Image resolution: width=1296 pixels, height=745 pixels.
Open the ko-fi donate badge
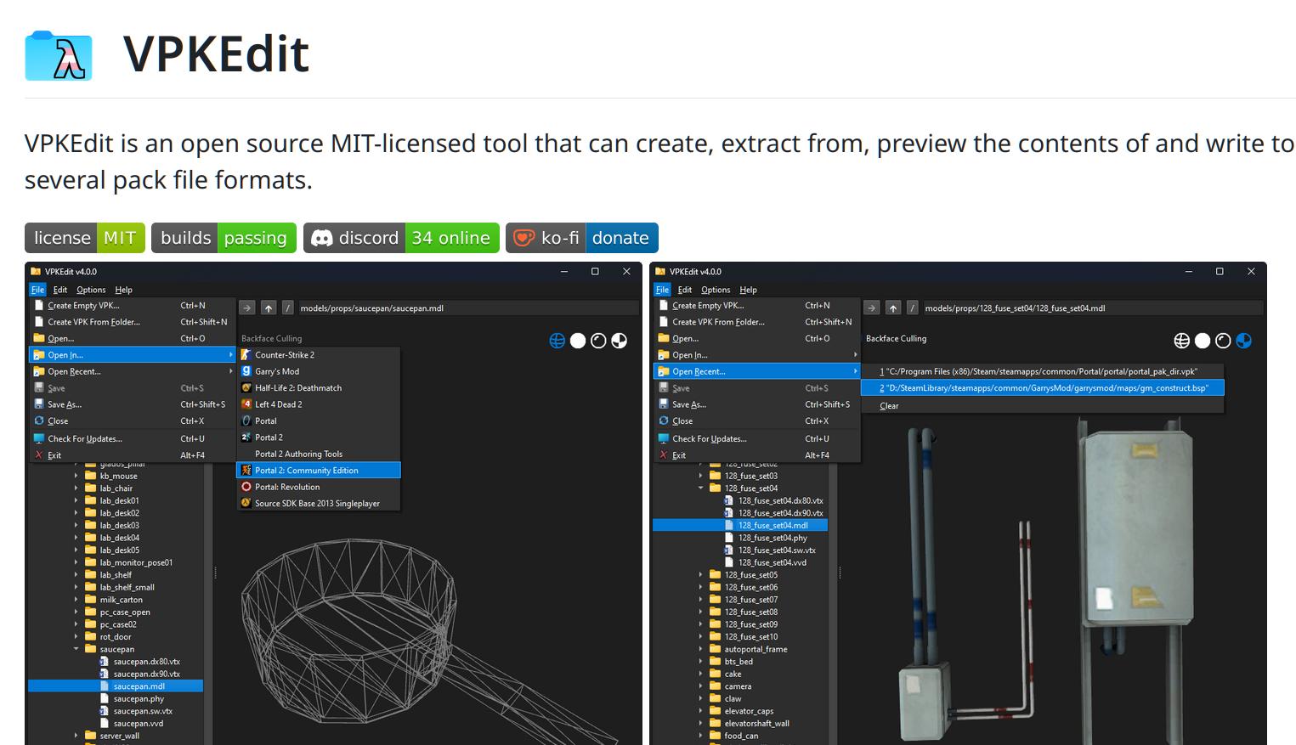tap(582, 238)
